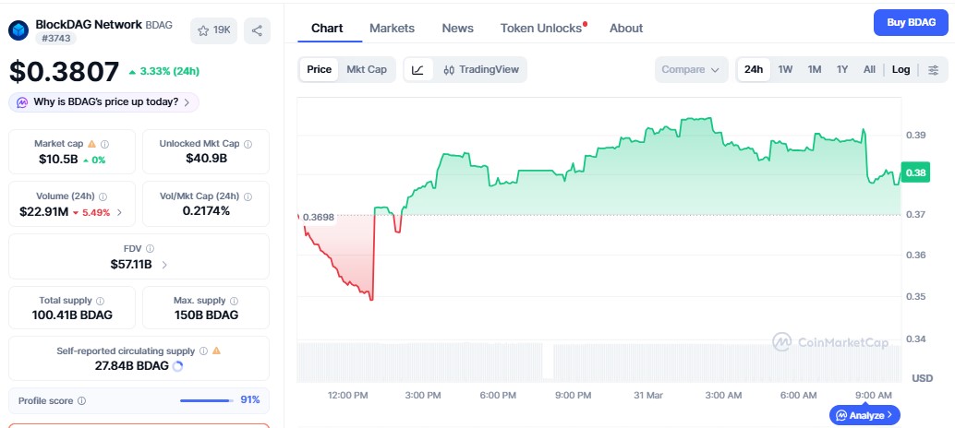
Task: Click circulating supply warning triangle icon
Action: [216, 351]
